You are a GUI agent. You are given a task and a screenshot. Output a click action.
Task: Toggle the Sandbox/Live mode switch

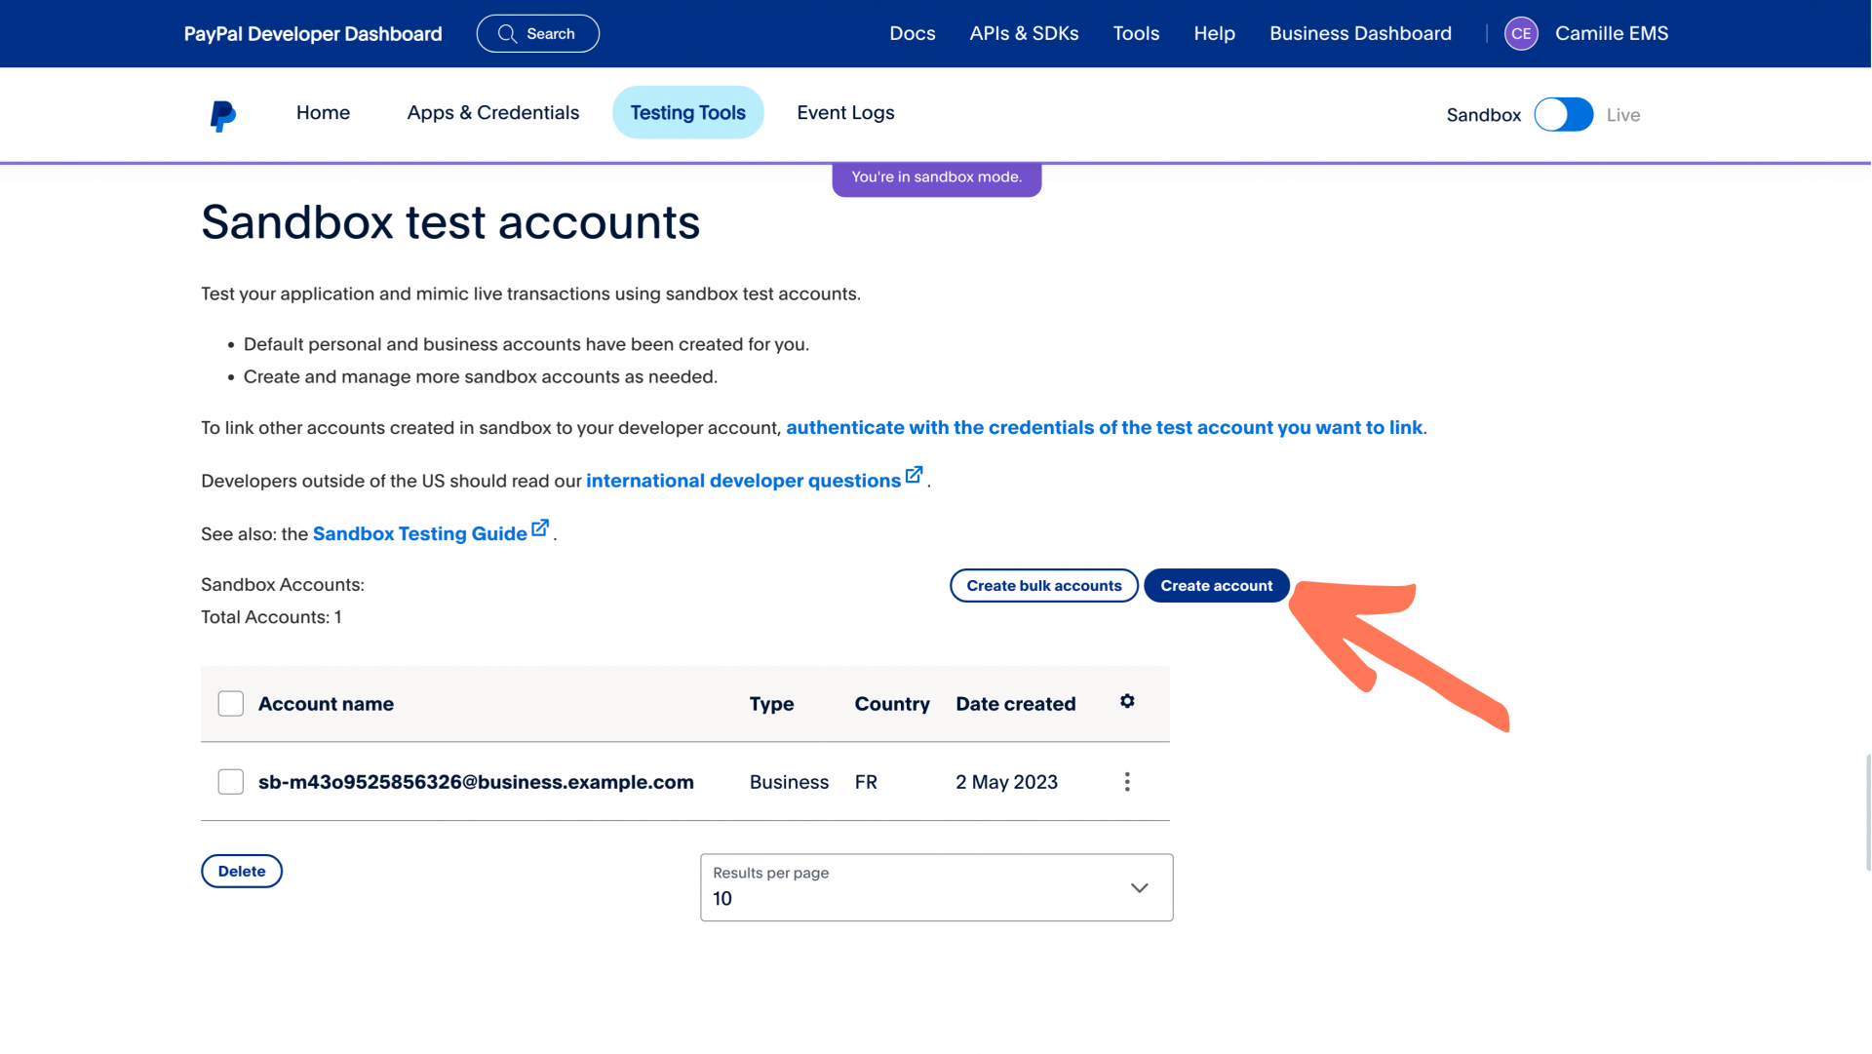pos(1563,115)
